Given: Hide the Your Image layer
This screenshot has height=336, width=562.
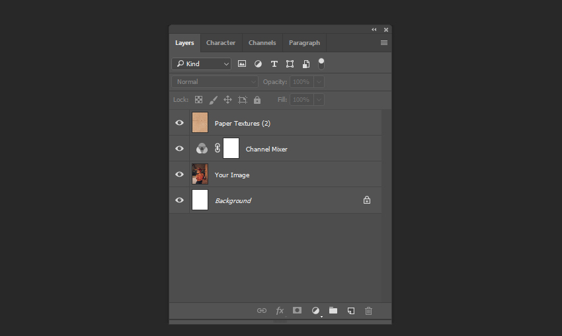Looking at the screenshot, I should 180,174.
